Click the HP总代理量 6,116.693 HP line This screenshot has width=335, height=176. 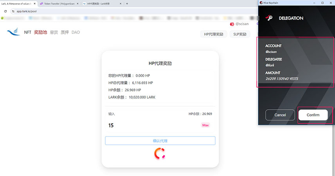point(131,83)
